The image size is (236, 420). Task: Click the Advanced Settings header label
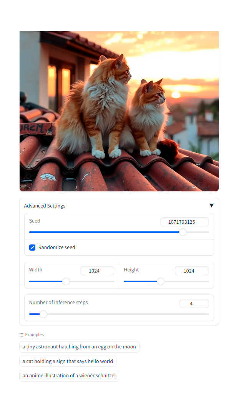pos(45,206)
